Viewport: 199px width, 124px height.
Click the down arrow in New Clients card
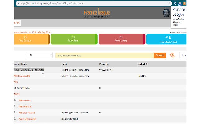click(170, 38)
